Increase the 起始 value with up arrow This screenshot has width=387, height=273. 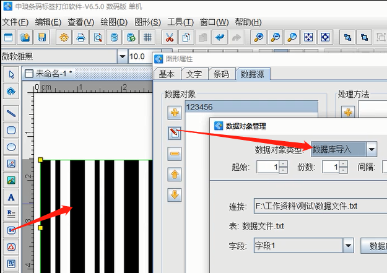(x=284, y=164)
